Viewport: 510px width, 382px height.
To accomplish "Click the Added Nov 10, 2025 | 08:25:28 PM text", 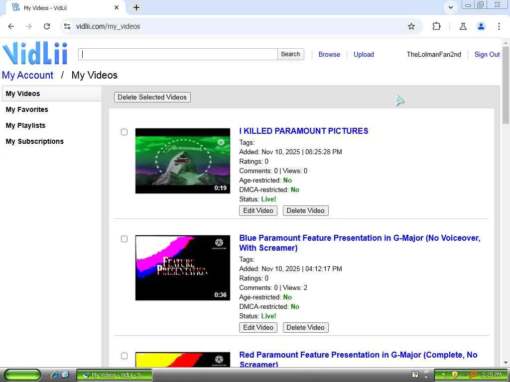I will pyautogui.click(x=290, y=152).
